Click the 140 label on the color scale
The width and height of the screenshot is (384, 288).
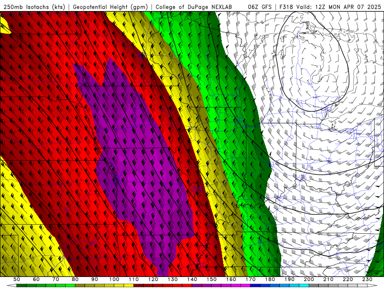192,279
